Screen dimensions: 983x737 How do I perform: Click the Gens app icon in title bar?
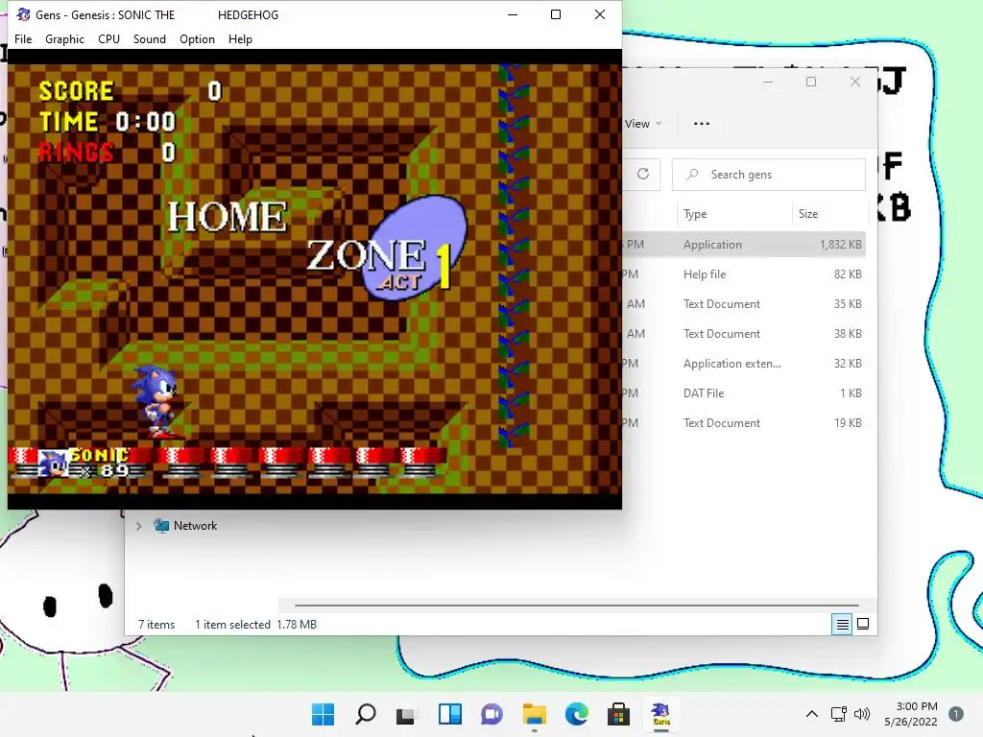click(23, 14)
